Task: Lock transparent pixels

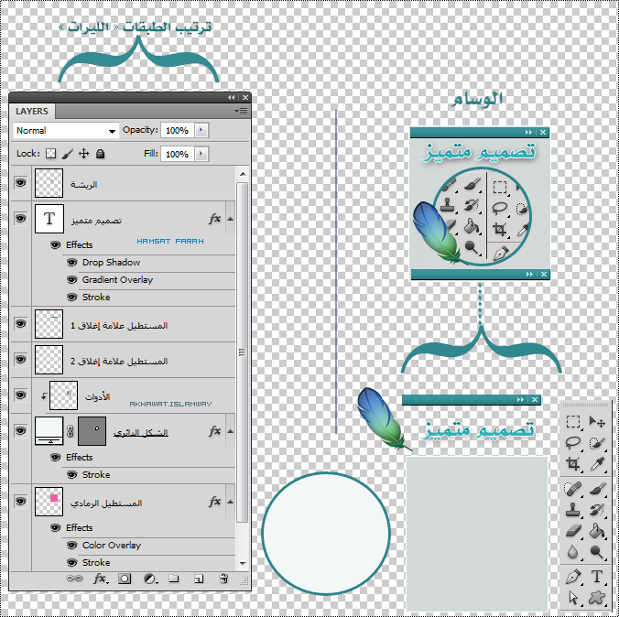Action: coord(51,154)
